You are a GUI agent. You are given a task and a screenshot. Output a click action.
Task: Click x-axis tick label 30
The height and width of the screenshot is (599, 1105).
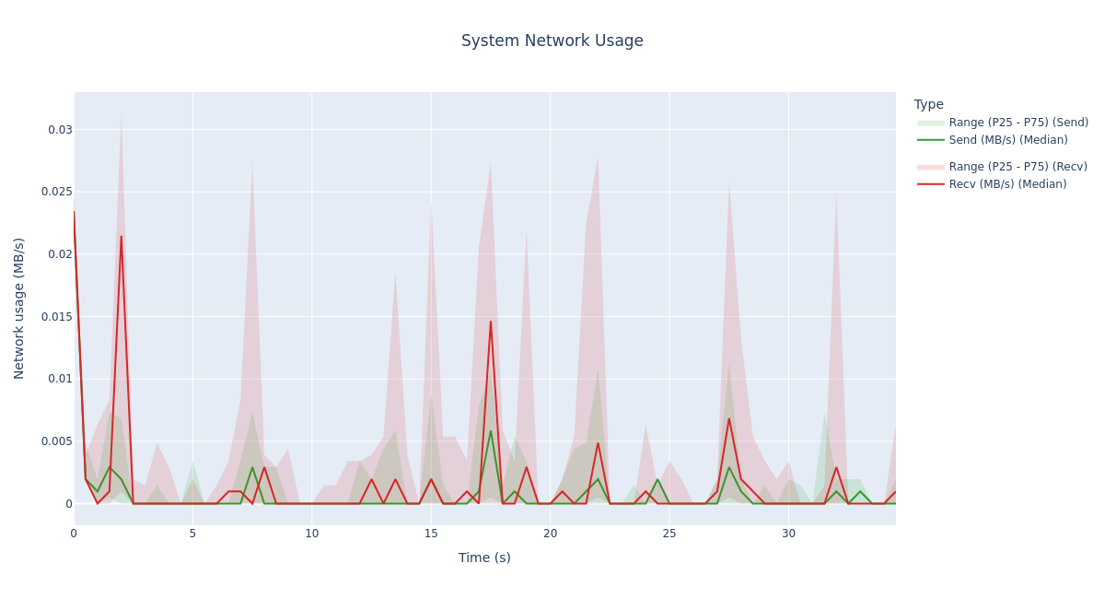click(x=788, y=534)
